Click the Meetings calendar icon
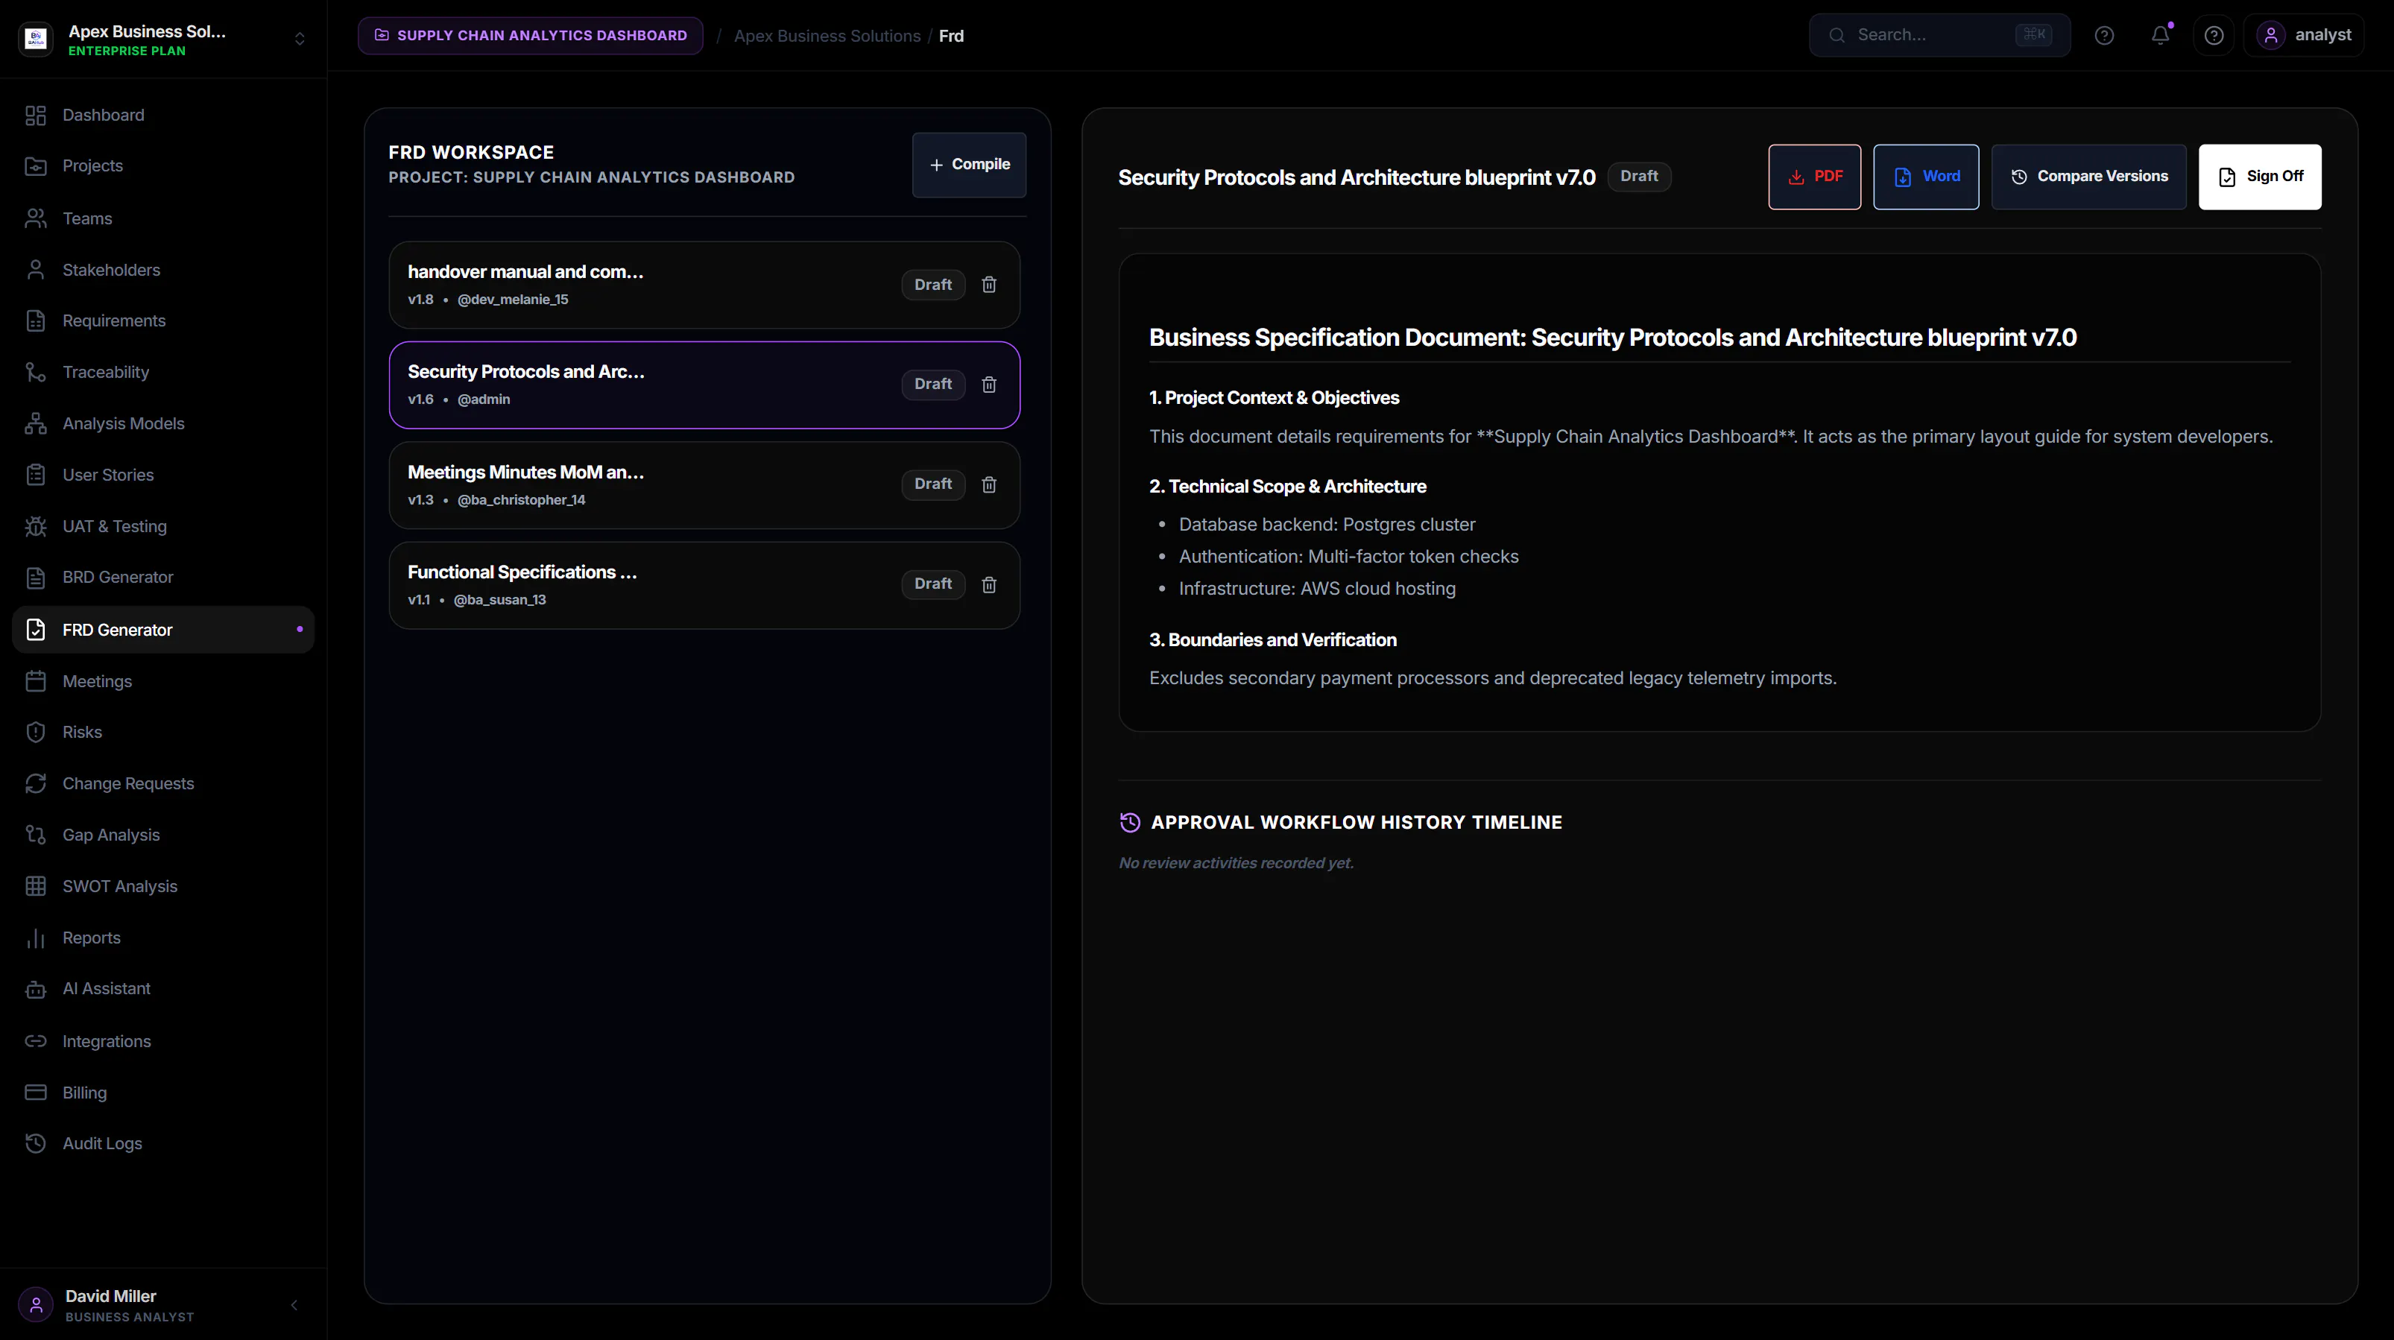 point(35,681)
